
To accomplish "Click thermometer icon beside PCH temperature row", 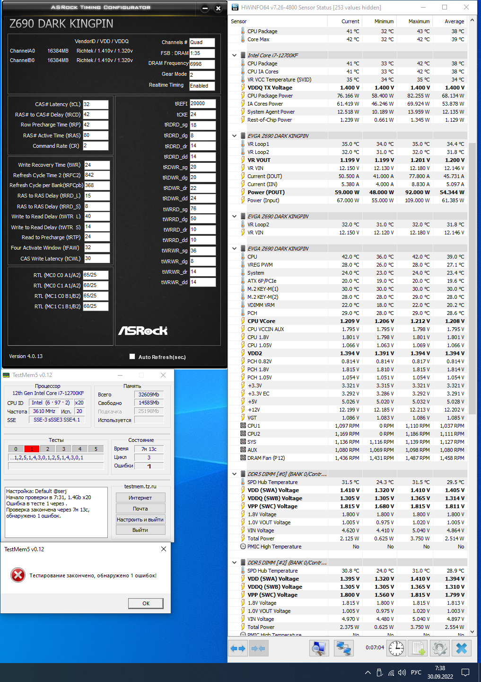I will pos(243,313).
